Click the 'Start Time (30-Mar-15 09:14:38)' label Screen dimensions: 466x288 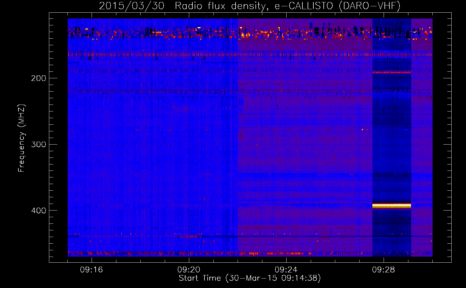(x=250, y=278)
